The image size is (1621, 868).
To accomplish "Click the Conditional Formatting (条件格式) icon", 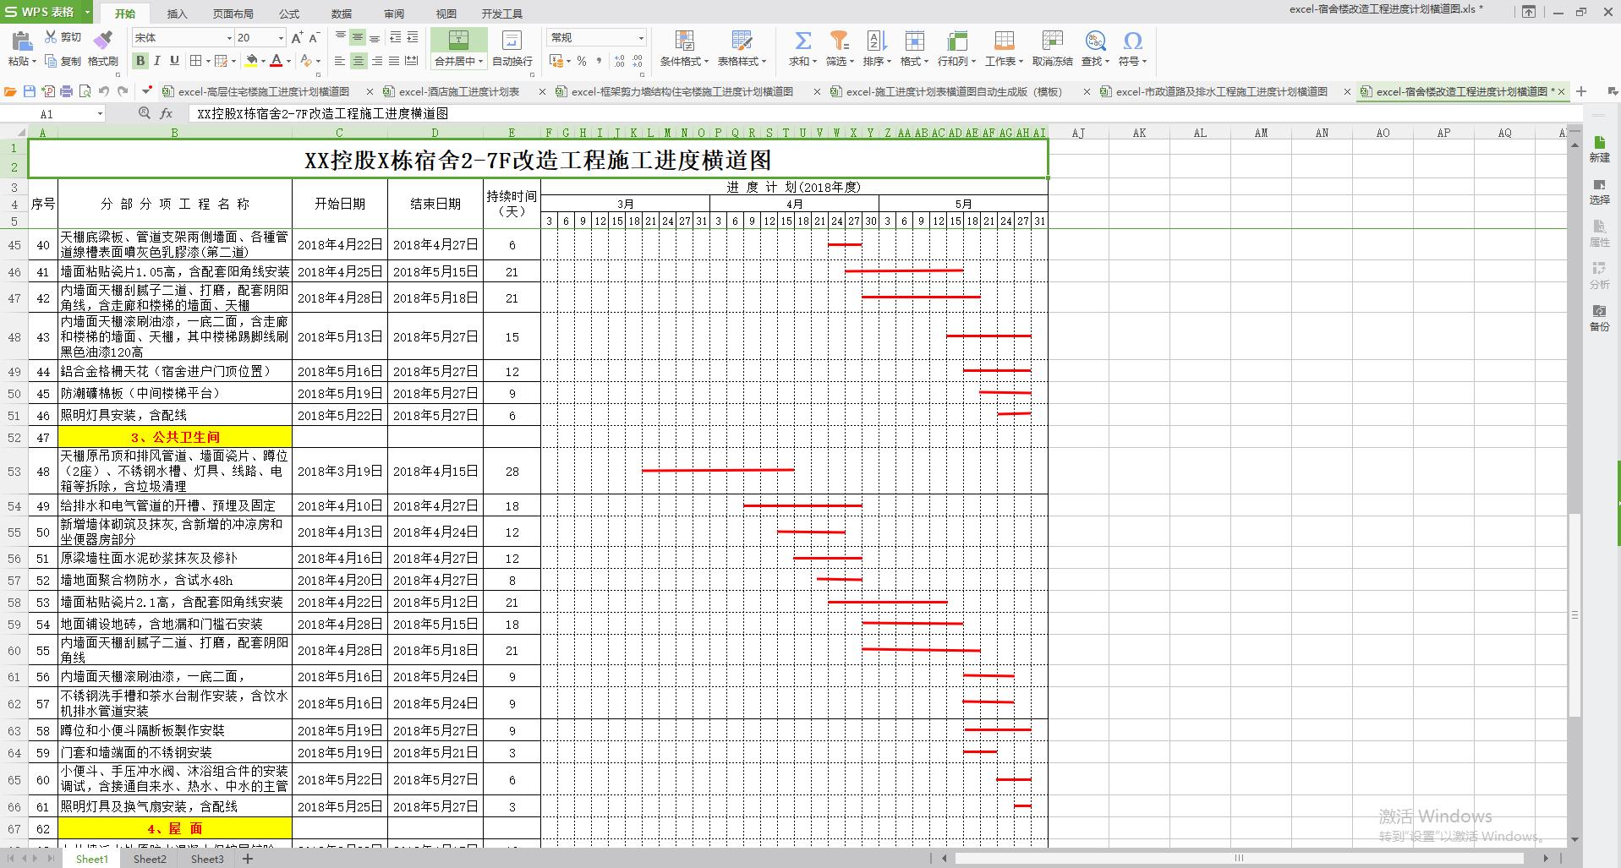I will (684, 41).
